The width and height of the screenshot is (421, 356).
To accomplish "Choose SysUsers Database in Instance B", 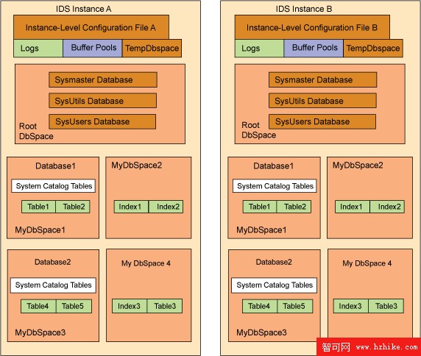I will pos(322,121).
